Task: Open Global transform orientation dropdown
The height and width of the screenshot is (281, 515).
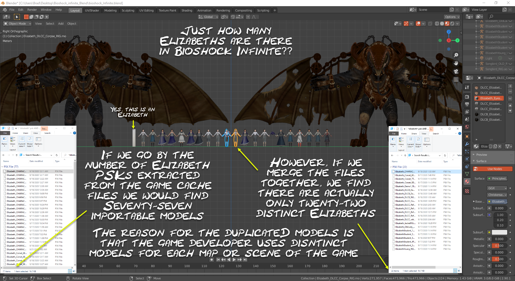Action: pos(208,17)
